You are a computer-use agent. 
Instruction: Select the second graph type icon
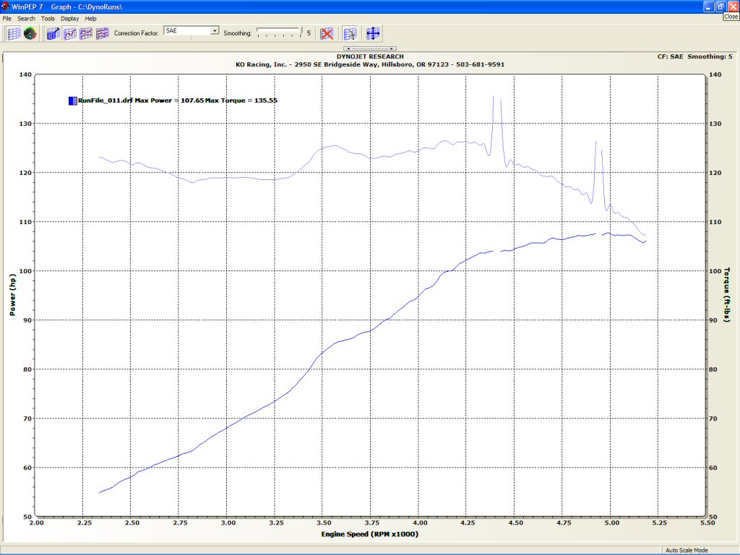coord(70,33)
